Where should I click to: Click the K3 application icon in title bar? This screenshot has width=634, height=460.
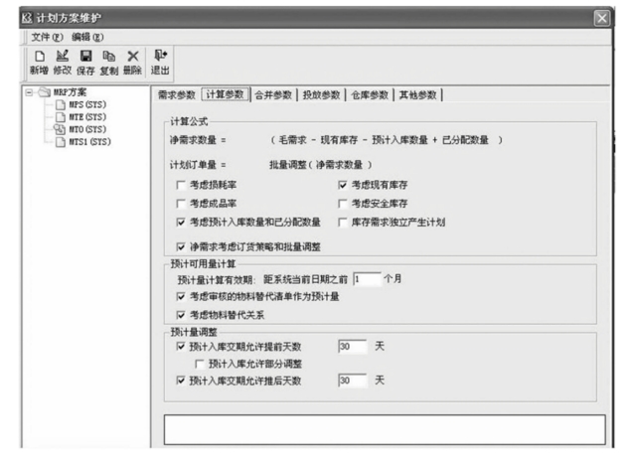27,18
